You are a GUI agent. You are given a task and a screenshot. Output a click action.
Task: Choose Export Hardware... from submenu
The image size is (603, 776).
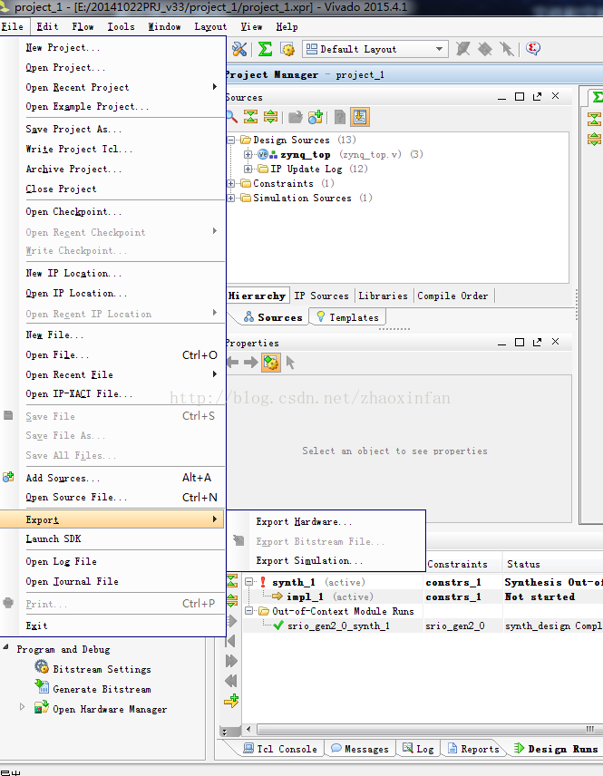pos(304,521)
